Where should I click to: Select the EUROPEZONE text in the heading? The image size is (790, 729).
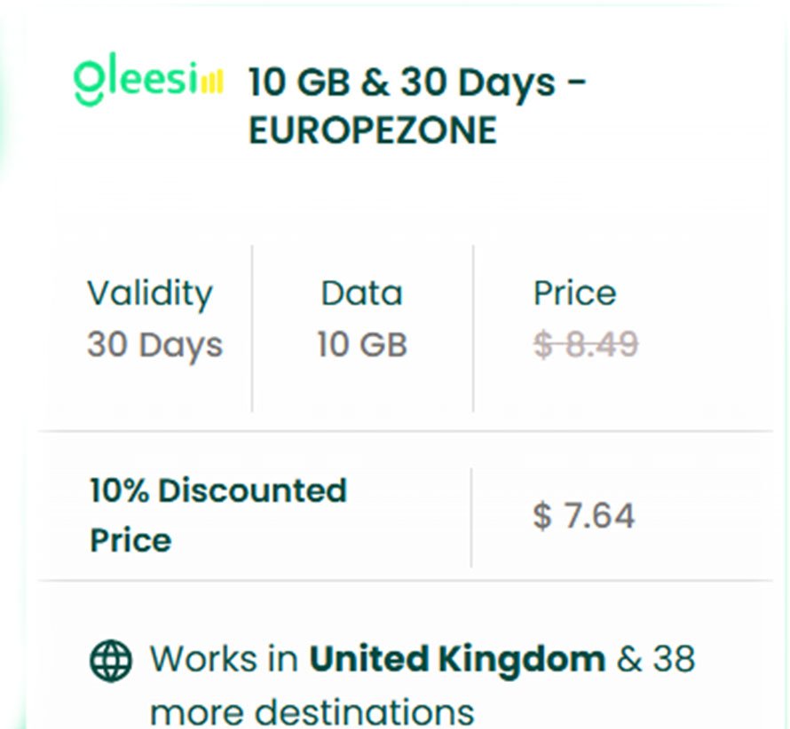tap(372, 131)
